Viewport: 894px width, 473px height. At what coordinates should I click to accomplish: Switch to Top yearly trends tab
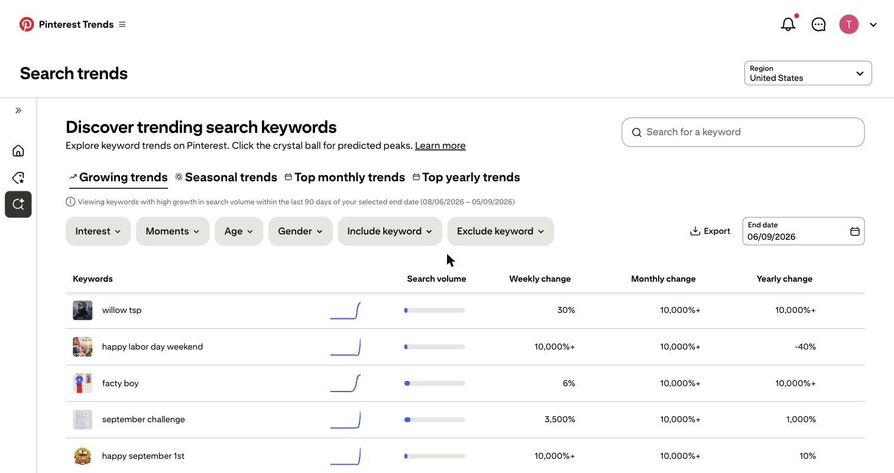pyautogui.click(x=466, y=177)
